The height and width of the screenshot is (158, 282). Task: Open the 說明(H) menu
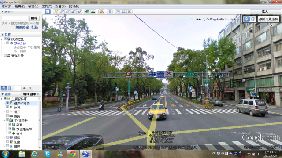pos(74,7)
